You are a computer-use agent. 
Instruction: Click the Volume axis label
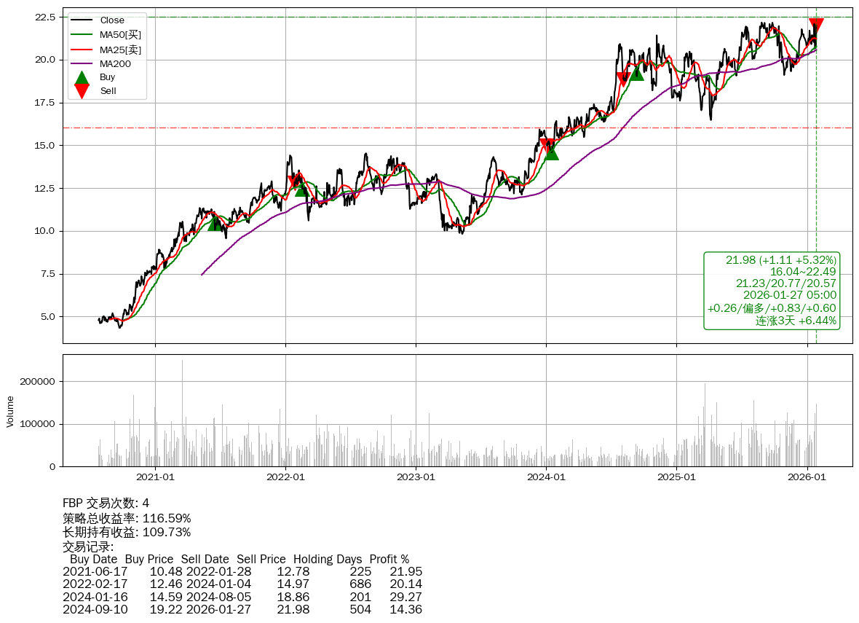(x=10, y=411)
